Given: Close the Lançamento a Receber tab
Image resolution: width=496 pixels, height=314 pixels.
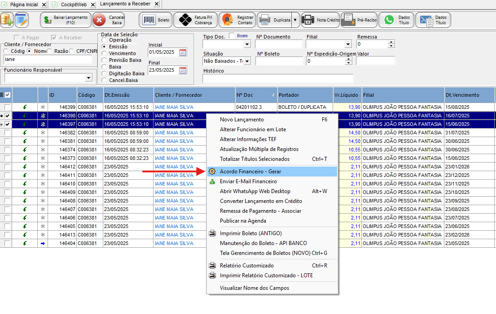Looking at the screenshot, I should click(157, 4).
